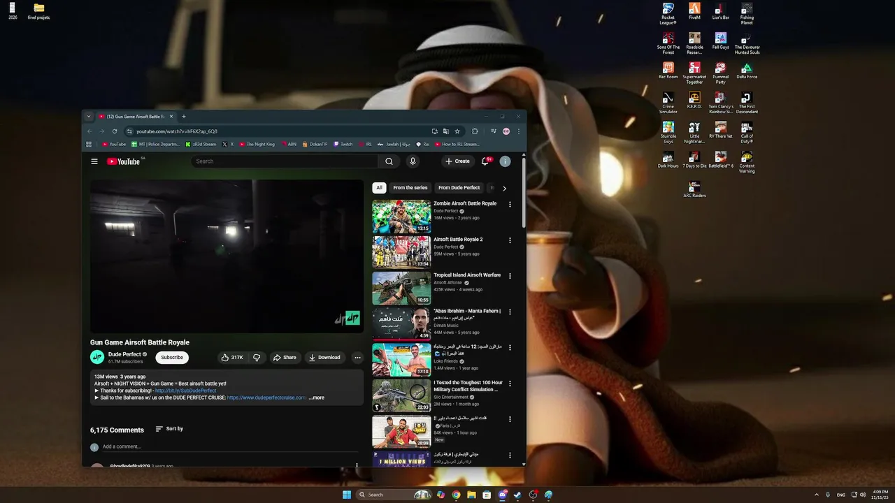Open the bit.ly/SubDudePerfect link
The image size is (895, 503).
point(186,391)
